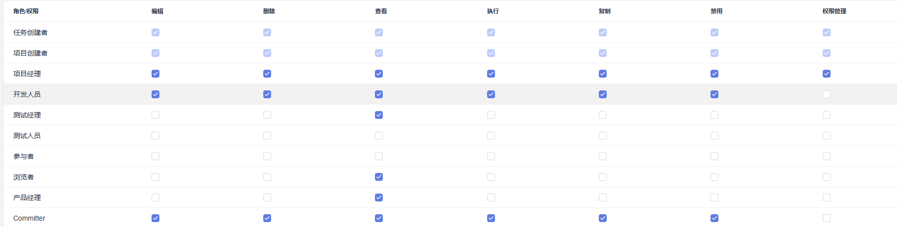Image resolution: width=897 pixels, height=227 pixels.
Task: Check 查看 permission for 测试人员
Action: (x=379, y=136)
